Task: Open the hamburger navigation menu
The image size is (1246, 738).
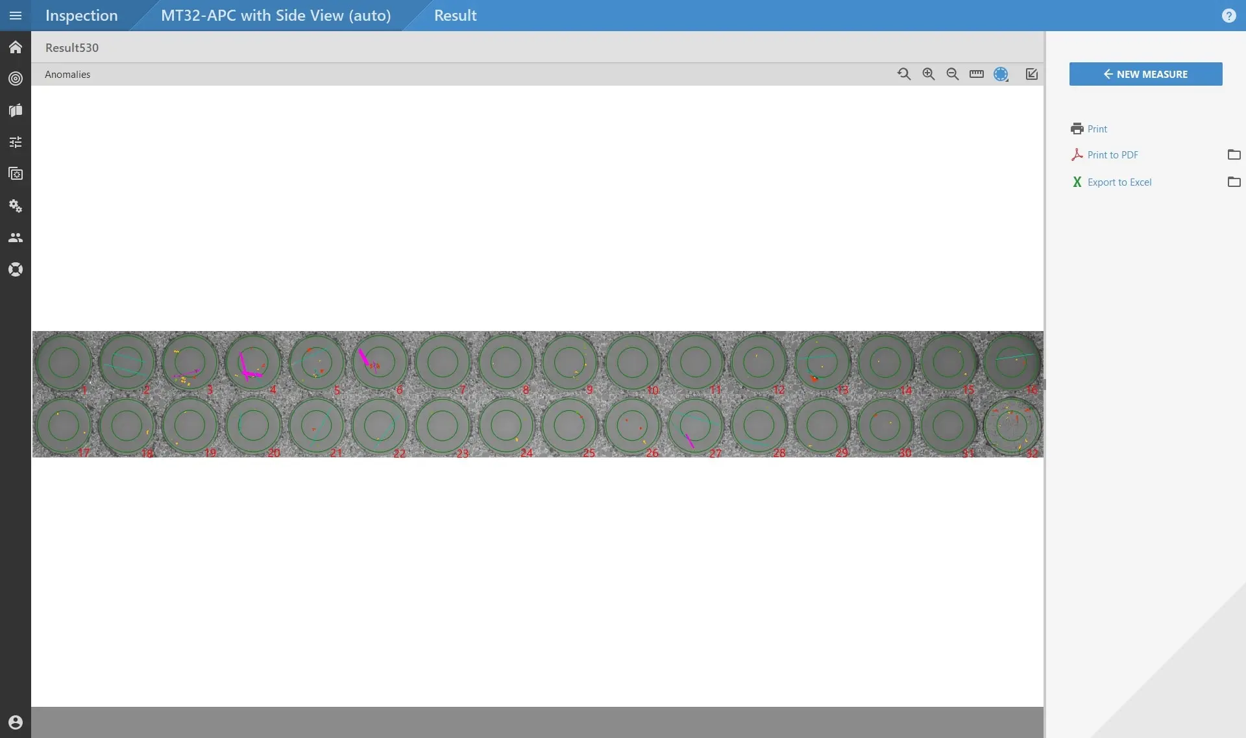Action: (15, 15)
